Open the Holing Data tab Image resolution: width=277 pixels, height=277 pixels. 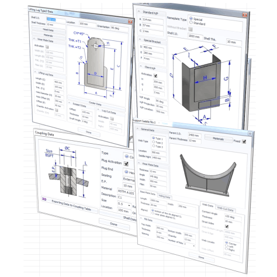pyautogui.click(x=164, y=196)
